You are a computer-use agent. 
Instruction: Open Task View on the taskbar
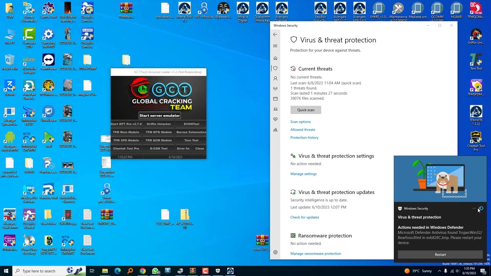(x=92, y=271)
